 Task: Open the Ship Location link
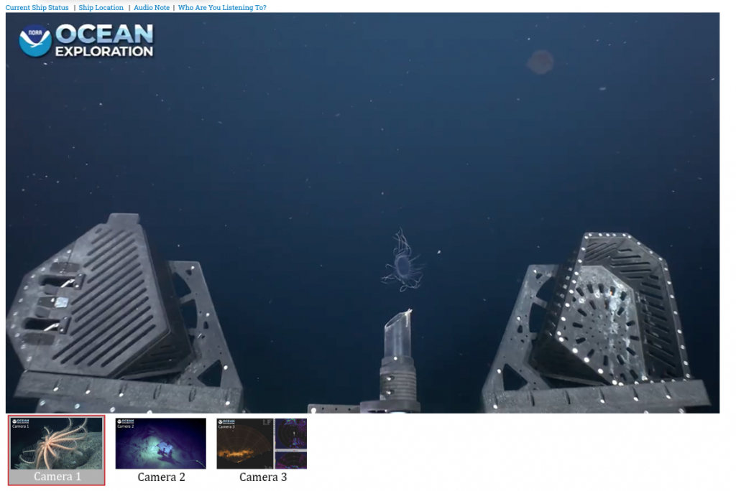click(x=101, y=7)
